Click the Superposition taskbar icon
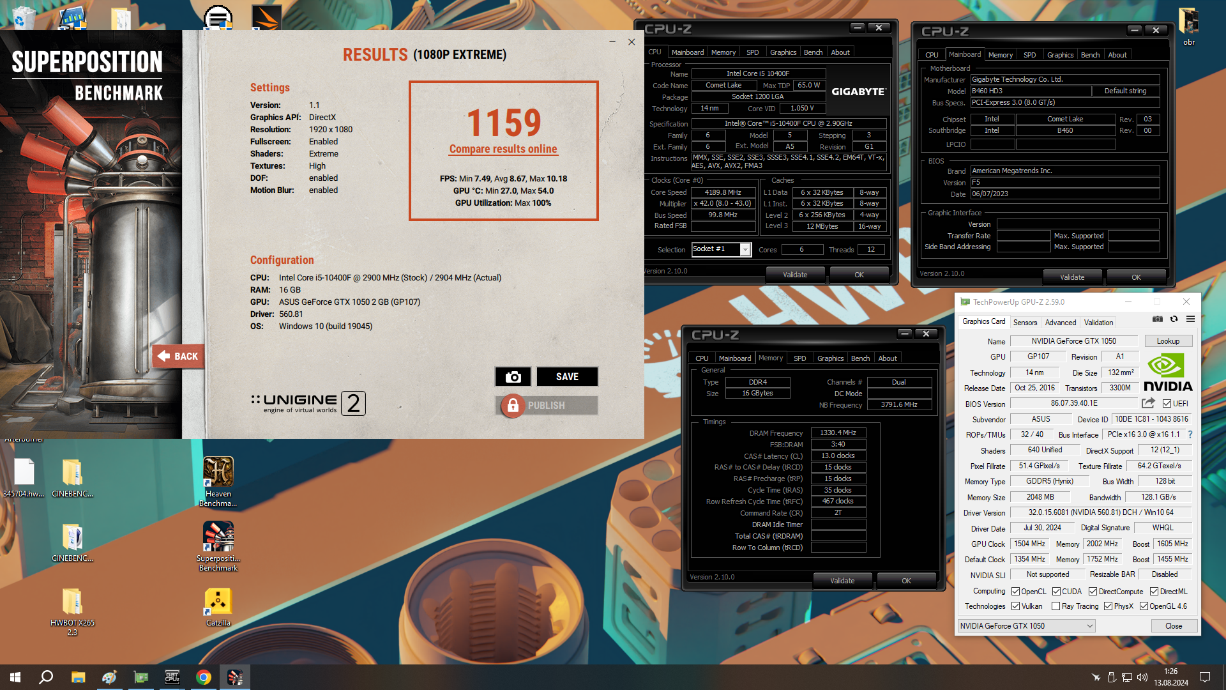The height and width of the screenshot is (690, 1226). [x=235, y=677]
